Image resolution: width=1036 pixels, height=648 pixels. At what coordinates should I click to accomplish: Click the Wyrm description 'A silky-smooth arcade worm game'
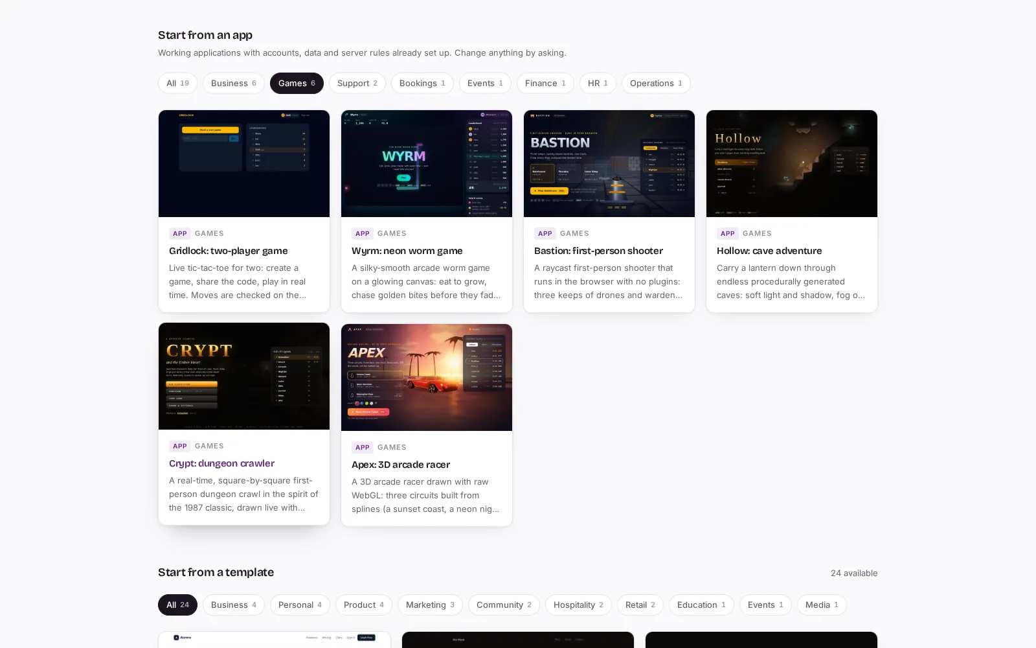[x=426, y=281]
